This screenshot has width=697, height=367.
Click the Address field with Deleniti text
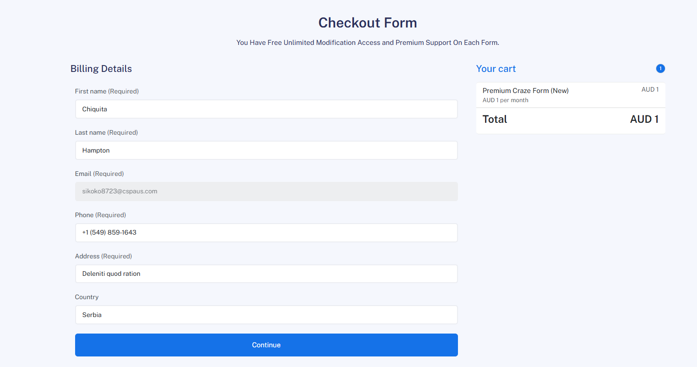coord(266,274)
